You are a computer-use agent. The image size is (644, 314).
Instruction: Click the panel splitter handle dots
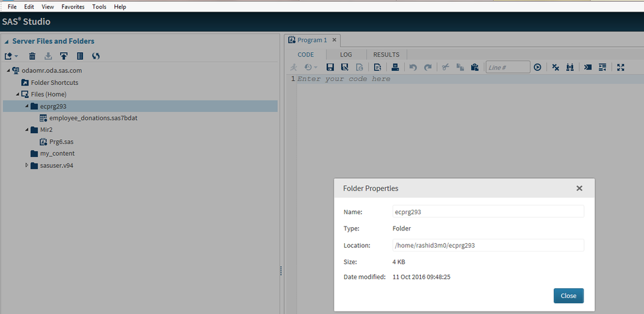coord(281,270)
